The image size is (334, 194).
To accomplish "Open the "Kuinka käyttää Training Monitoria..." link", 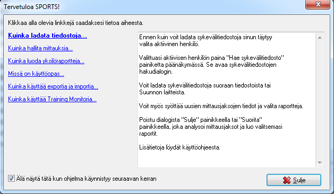I will pos(52,99).
